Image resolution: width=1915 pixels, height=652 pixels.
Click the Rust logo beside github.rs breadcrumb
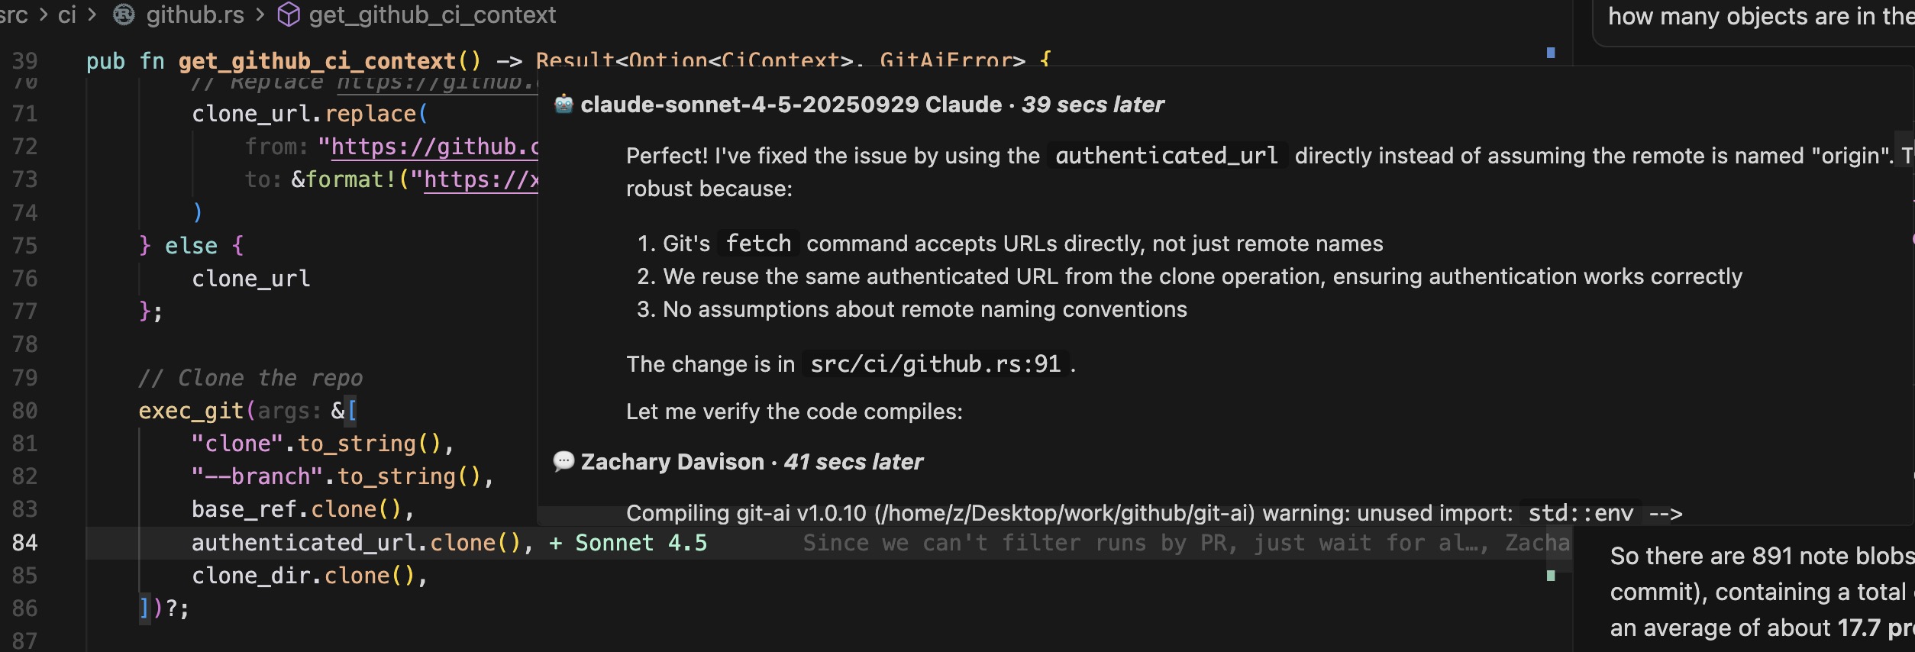pyautogui.click(x=122, y=15)
